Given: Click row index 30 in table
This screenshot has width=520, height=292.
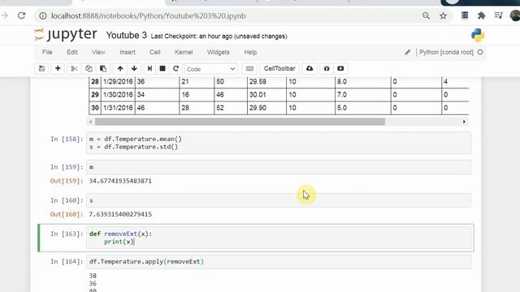Looking at the screenshot, I should coord(95,108).
